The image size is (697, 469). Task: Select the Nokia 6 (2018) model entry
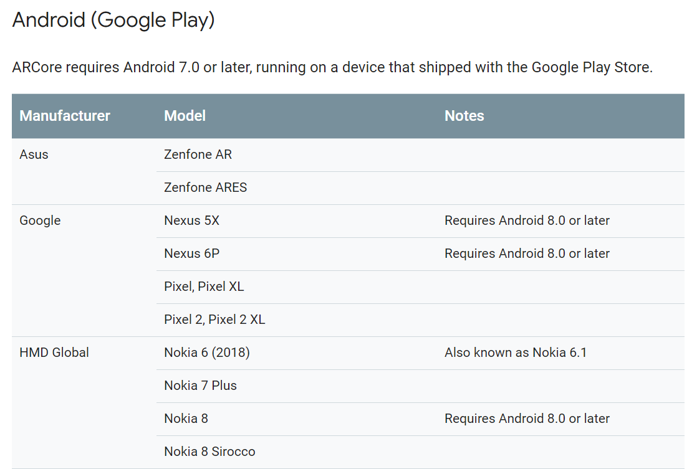[206, 353]
